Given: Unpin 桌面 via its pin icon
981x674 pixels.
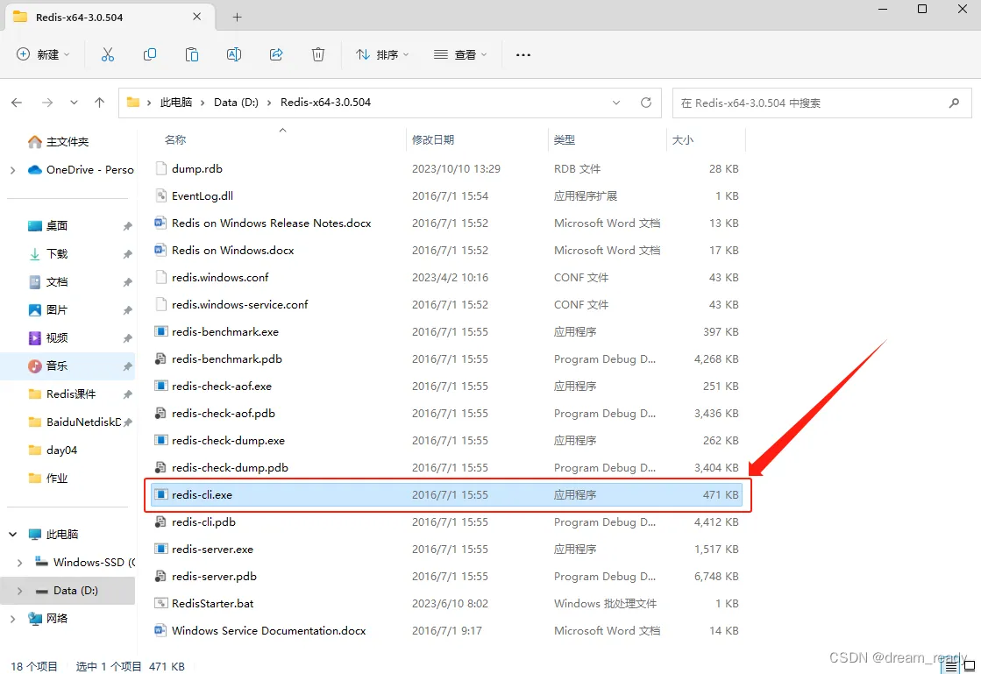Looking at the screenshot, I should (x=128, y=226).
